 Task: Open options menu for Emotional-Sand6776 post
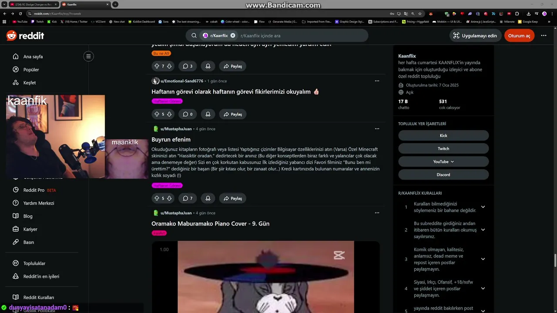pyautogui.click(x=377, y=81)
